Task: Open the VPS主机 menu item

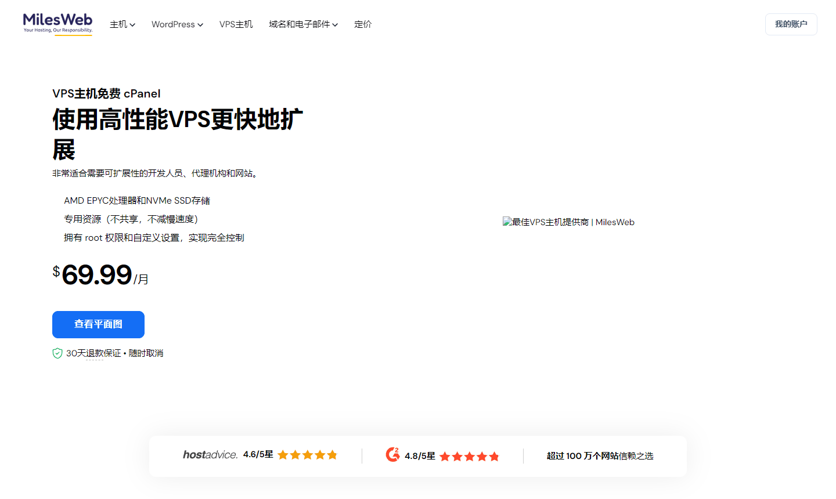Action: coord(236,24)
